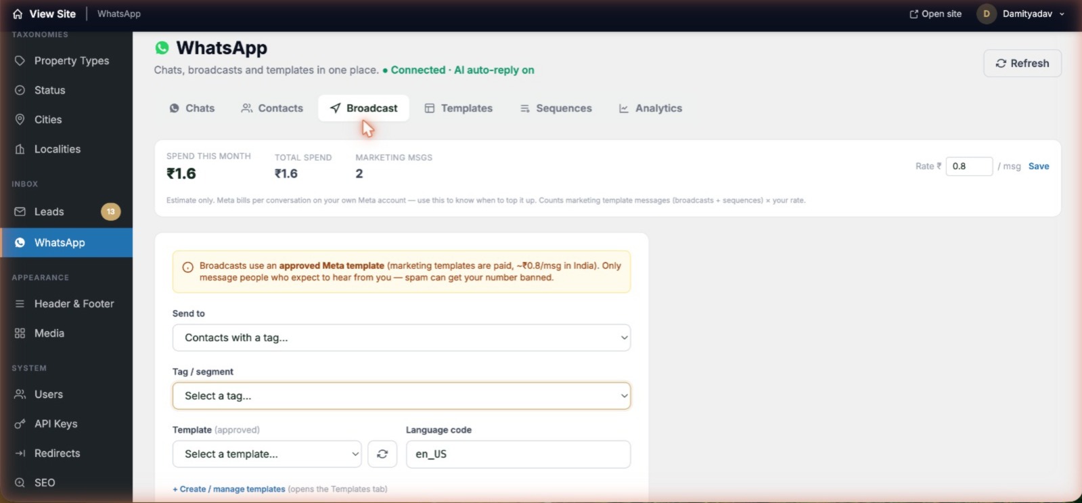Click the reload templates icon button
The width and height of the screenshot is (1082, 503).
382,454
